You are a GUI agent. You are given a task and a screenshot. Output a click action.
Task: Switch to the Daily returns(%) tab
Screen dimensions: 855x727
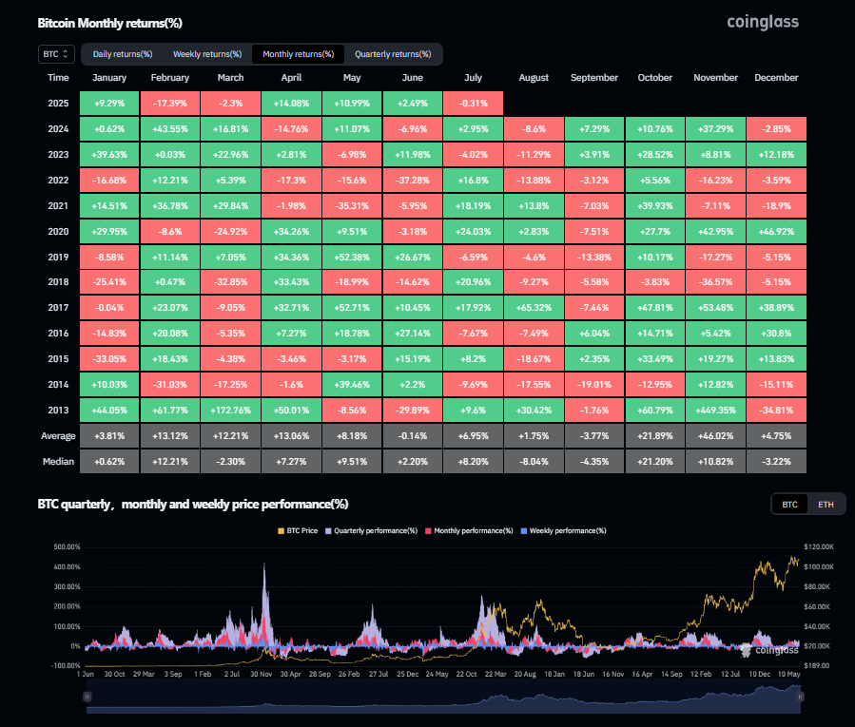tap(123, 54)
